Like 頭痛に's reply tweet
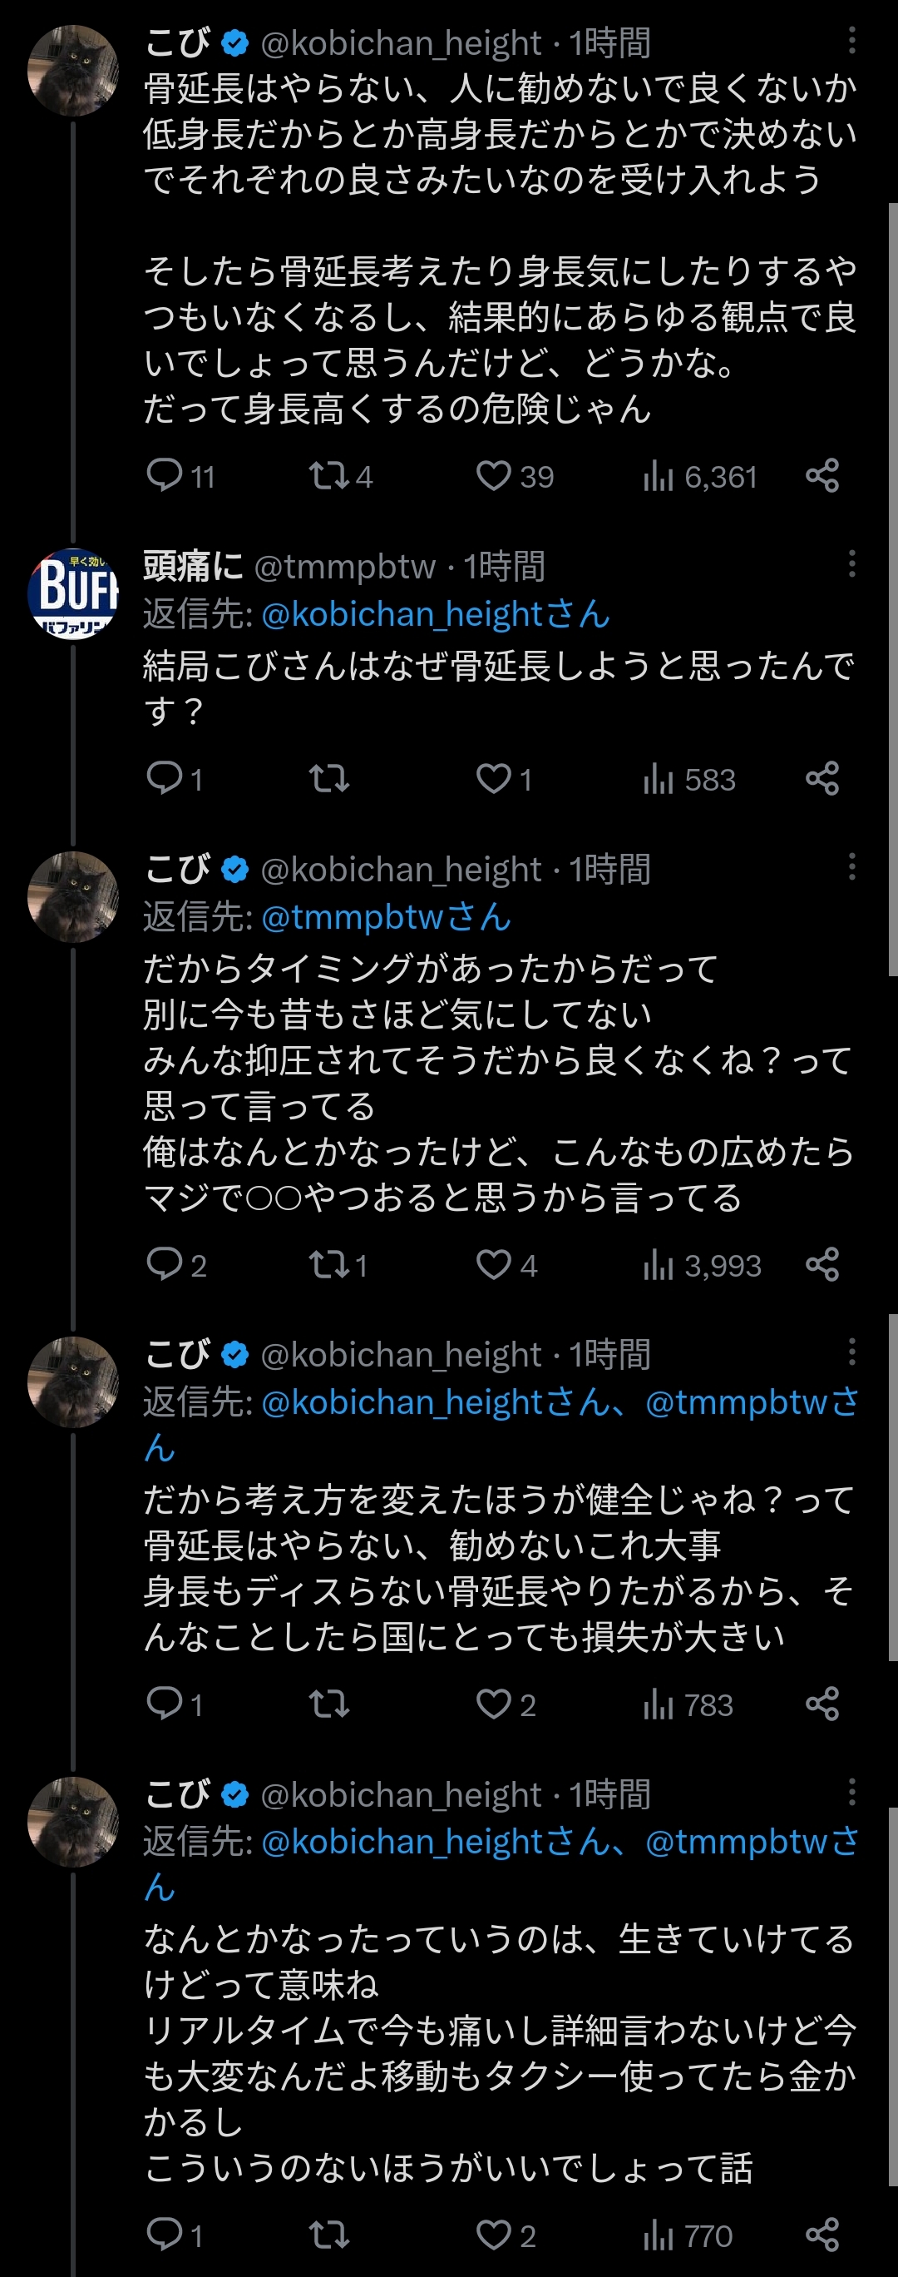Image resolution: width=898 pixels, height=2277 pixels. (x=494, y=779)
